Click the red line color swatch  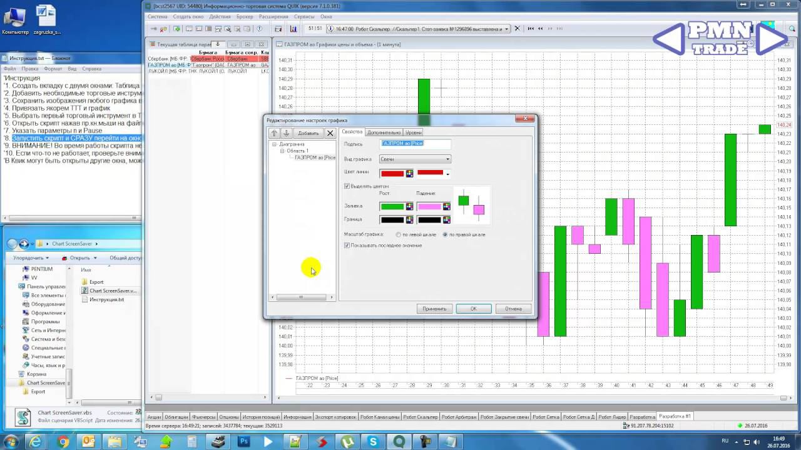pos(392,173)
